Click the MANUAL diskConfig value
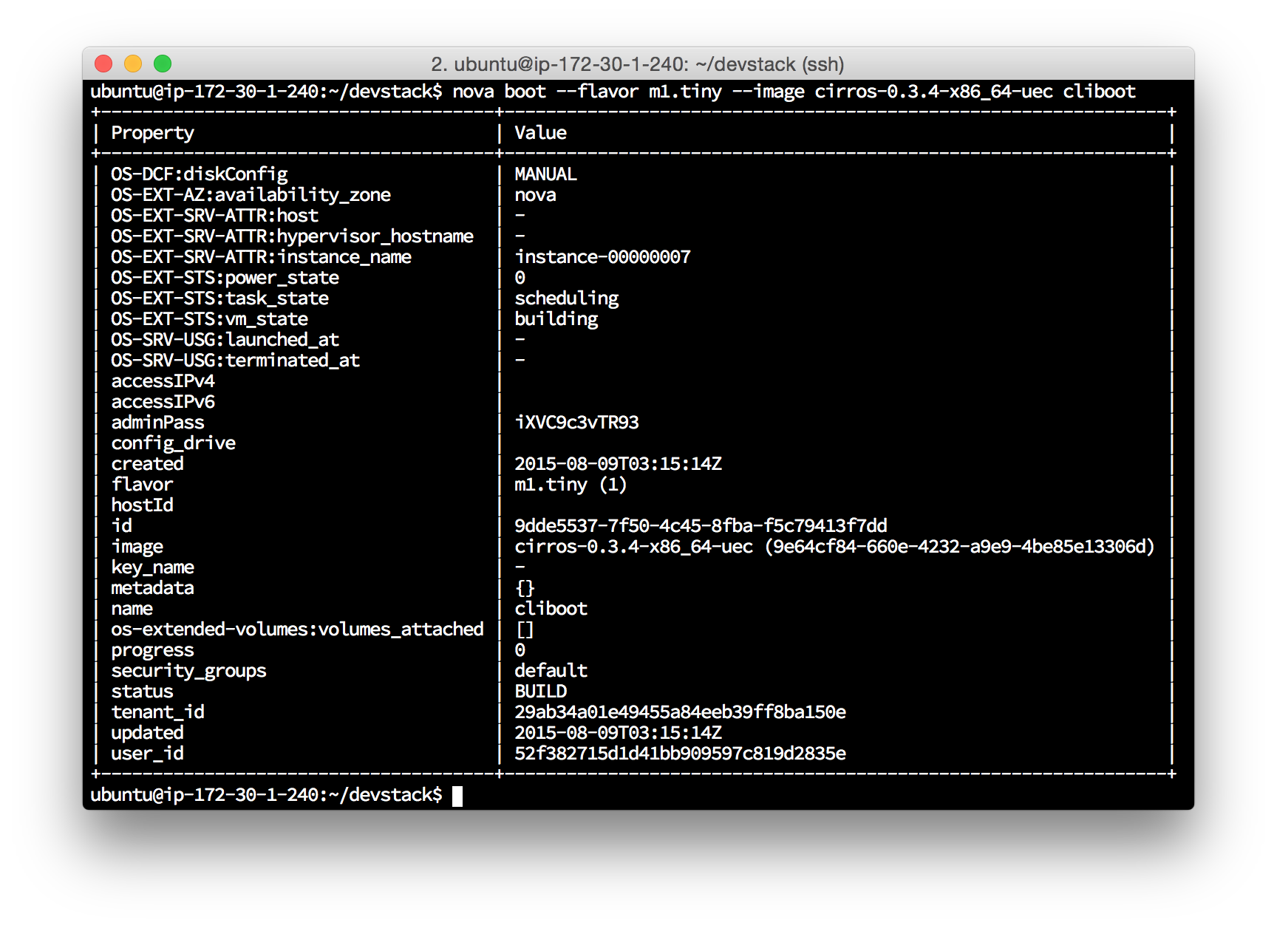 click(x=545, y=174)
